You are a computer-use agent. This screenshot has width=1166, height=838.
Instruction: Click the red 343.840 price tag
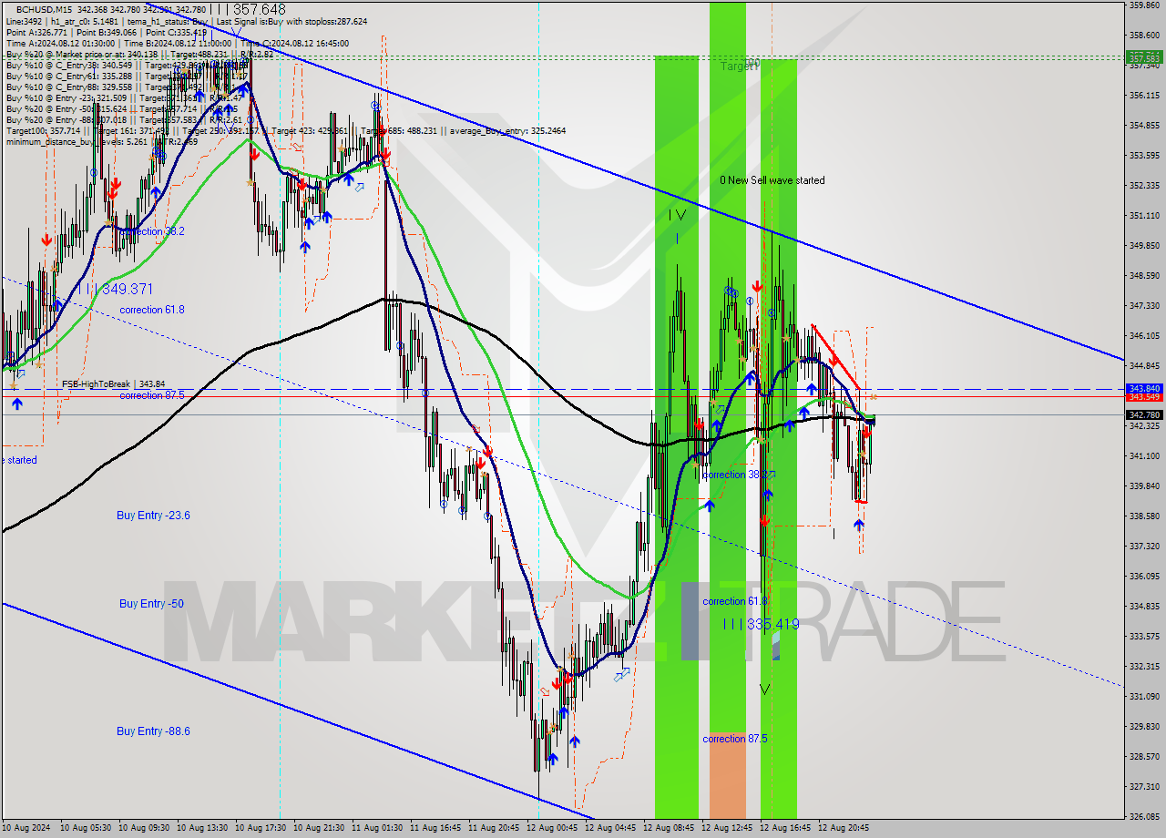(x=1144, y=388)
